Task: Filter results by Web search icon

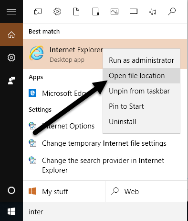Action: pos(172,12)
